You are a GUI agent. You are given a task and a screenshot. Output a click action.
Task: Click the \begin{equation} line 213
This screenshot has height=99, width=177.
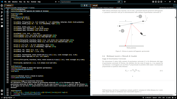click(16, 91)
